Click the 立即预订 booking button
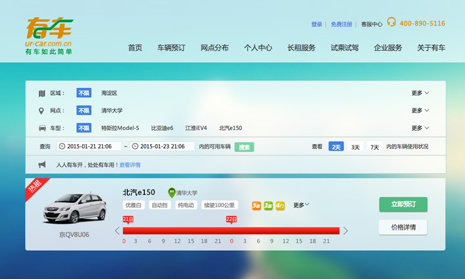This screenshot has height=279, width=465. click(403, 204)
